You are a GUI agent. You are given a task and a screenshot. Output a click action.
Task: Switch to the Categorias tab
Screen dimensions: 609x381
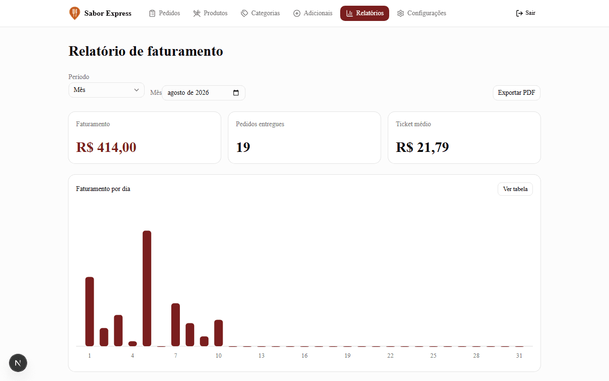tap(260, 13)
